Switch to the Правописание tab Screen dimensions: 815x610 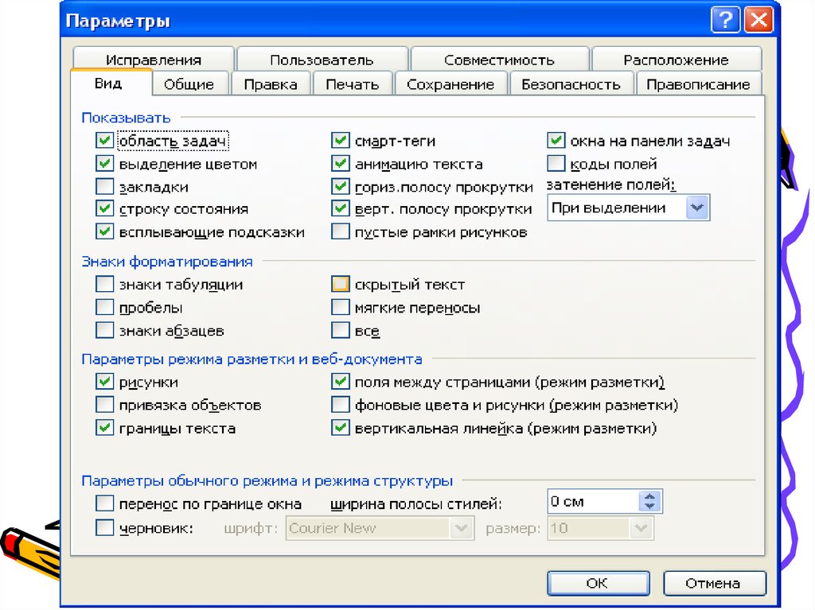pos(698,84)
